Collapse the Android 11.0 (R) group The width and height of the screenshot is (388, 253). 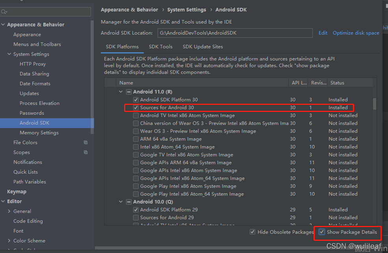[121, 92]
